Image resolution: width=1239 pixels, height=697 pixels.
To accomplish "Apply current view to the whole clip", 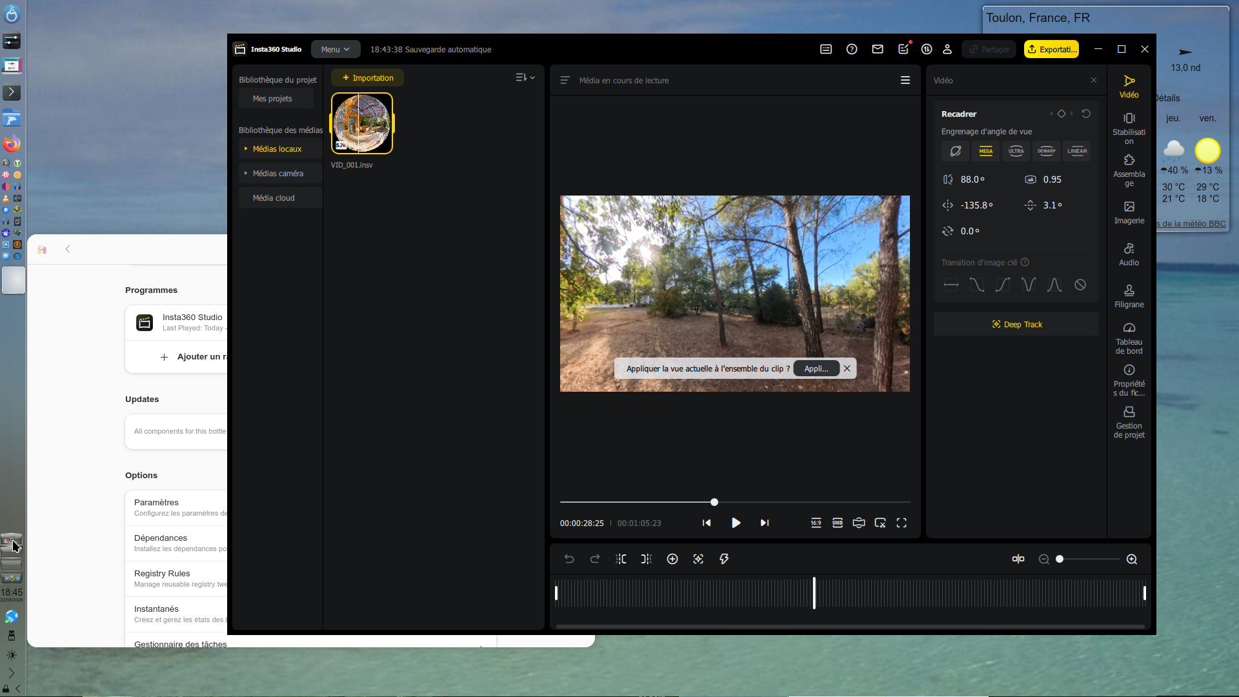I will coord(816,369).
